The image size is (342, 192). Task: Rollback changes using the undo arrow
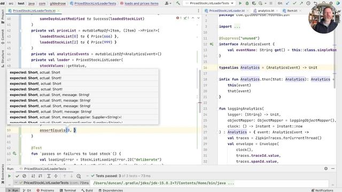pos(315,3)
